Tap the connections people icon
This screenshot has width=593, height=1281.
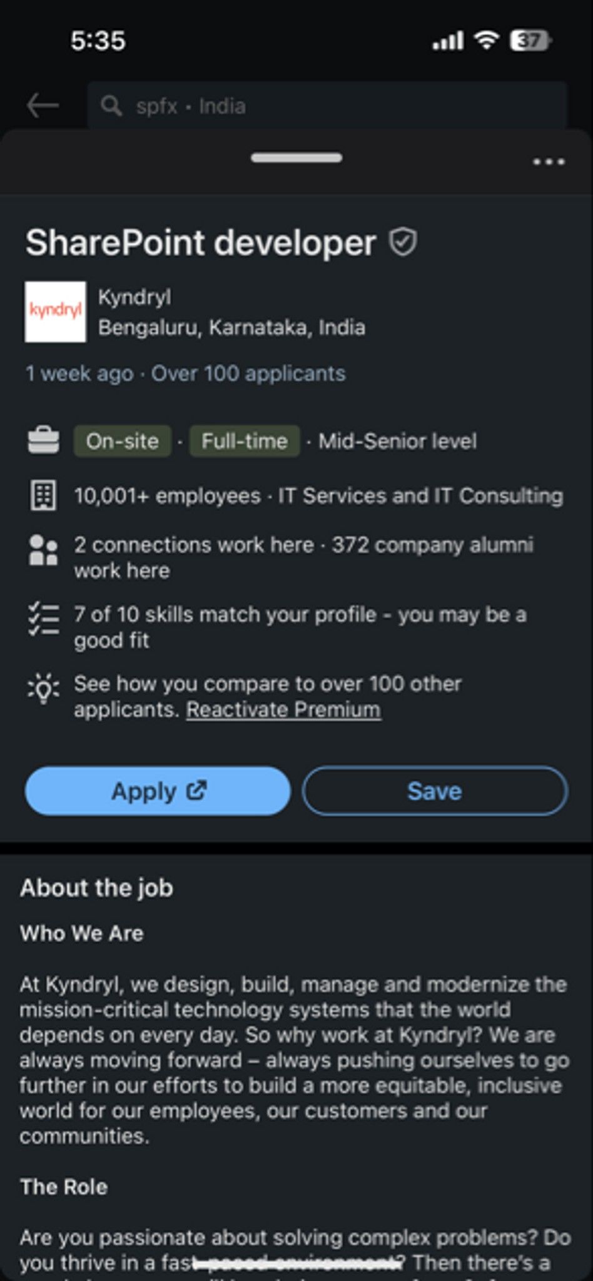click(43, 550)
